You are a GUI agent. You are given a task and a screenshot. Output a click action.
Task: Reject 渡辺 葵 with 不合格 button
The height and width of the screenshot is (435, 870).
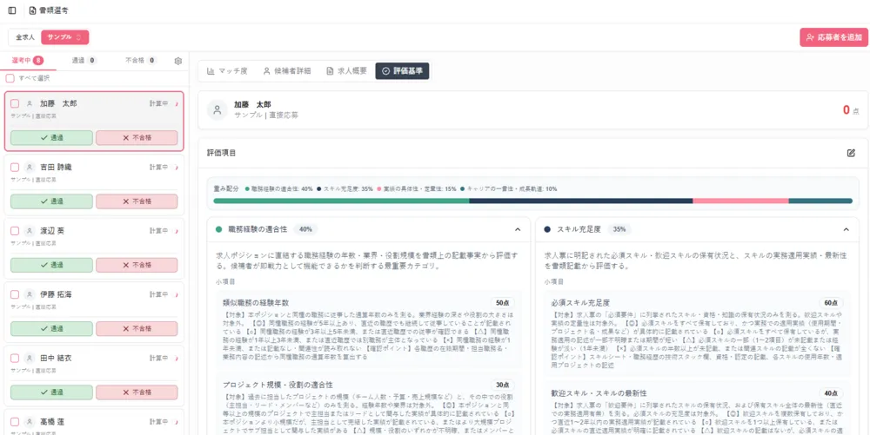pyautogui.click(x=137, y=265)
